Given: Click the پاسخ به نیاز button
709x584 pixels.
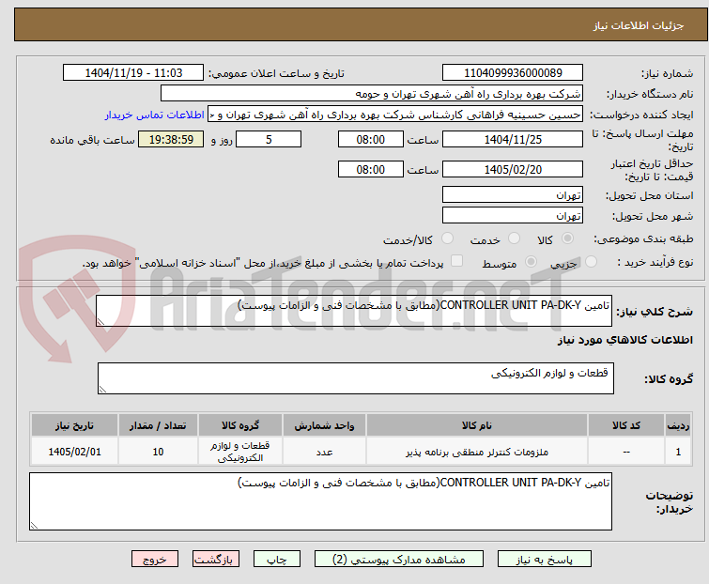Looking at the screenshot, I should [x=545, y=560].
